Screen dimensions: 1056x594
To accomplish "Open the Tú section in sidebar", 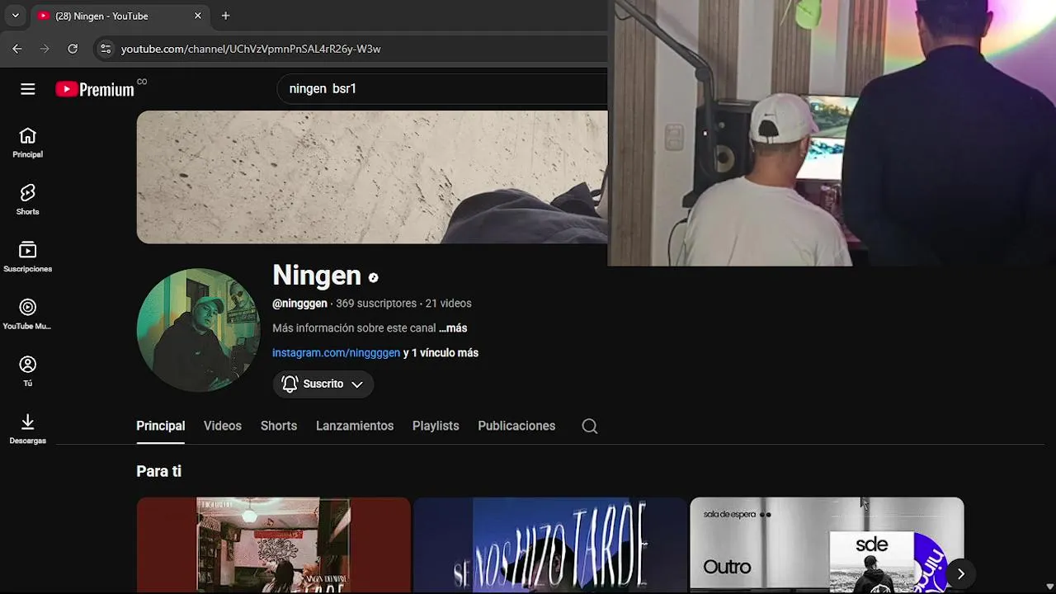I will (27, 371).
